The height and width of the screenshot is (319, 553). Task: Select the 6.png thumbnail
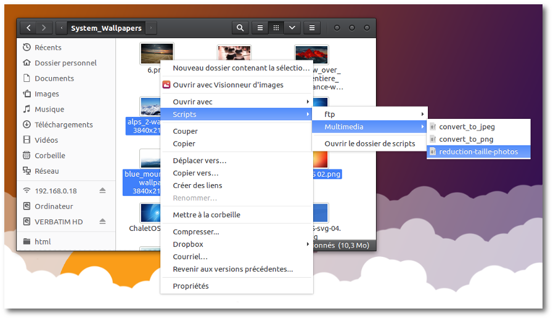(x=157, y=53)
